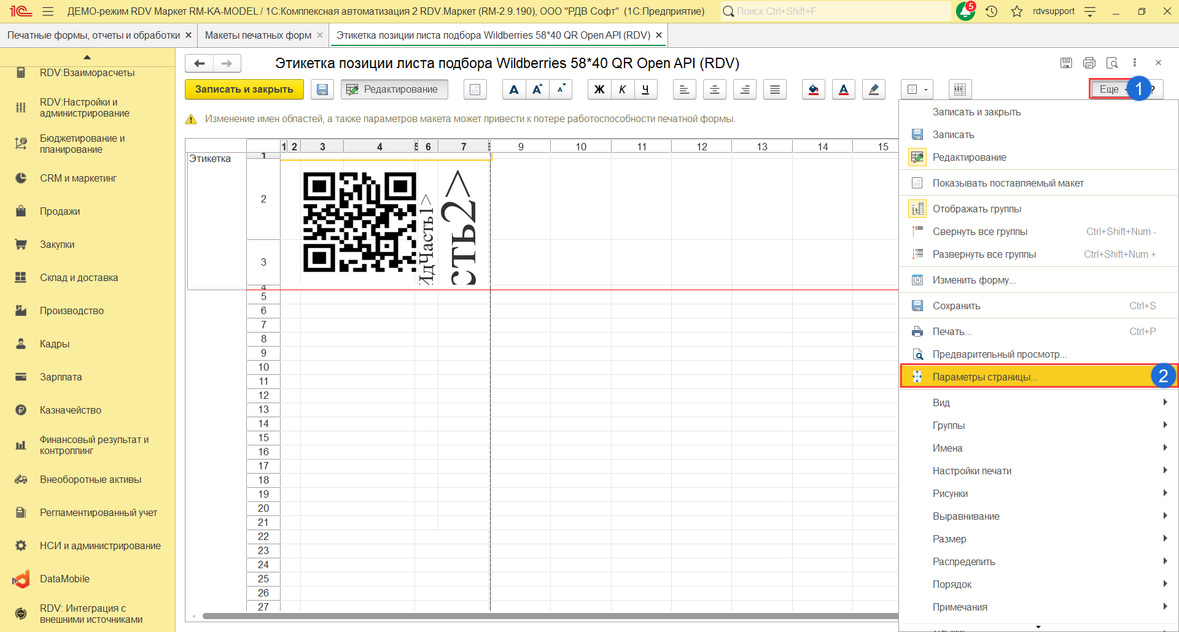Center-align cell text
This screenshot has height=632, width=1179.
(714, 90)
